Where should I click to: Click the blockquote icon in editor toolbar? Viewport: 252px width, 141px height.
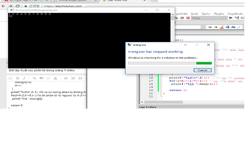(41, 78)
